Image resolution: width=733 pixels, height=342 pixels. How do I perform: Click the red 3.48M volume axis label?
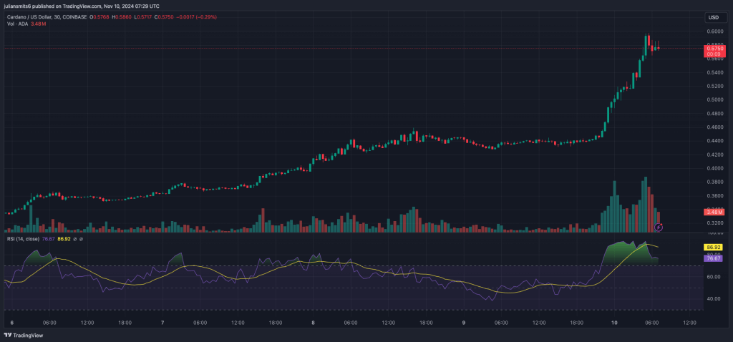(714, 212)
